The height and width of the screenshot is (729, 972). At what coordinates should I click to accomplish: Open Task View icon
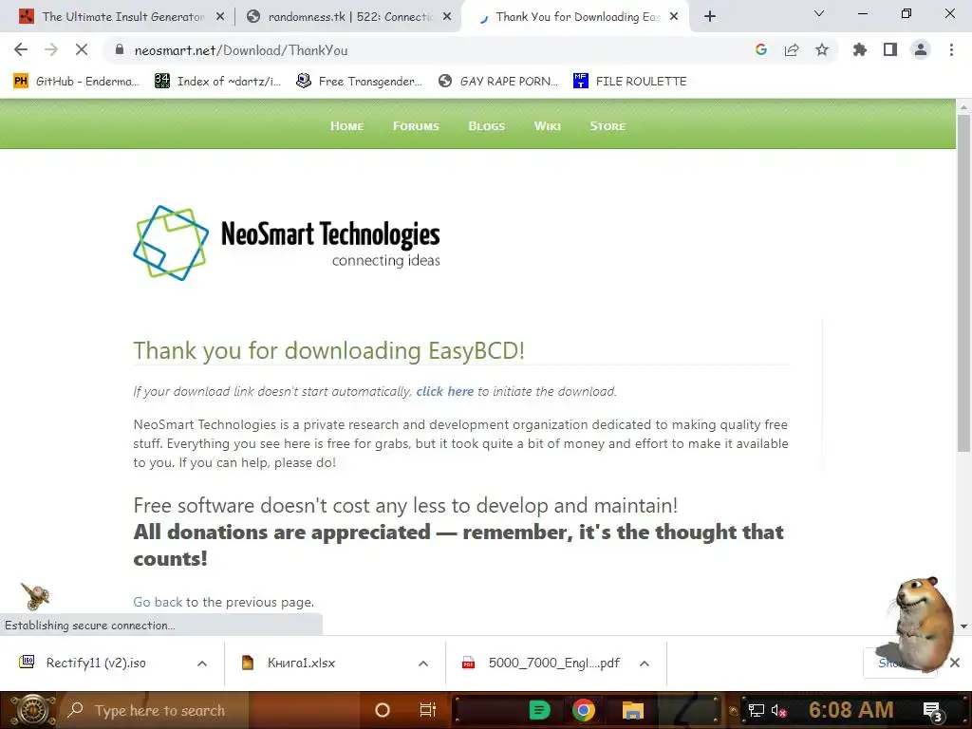pos(428,710)
